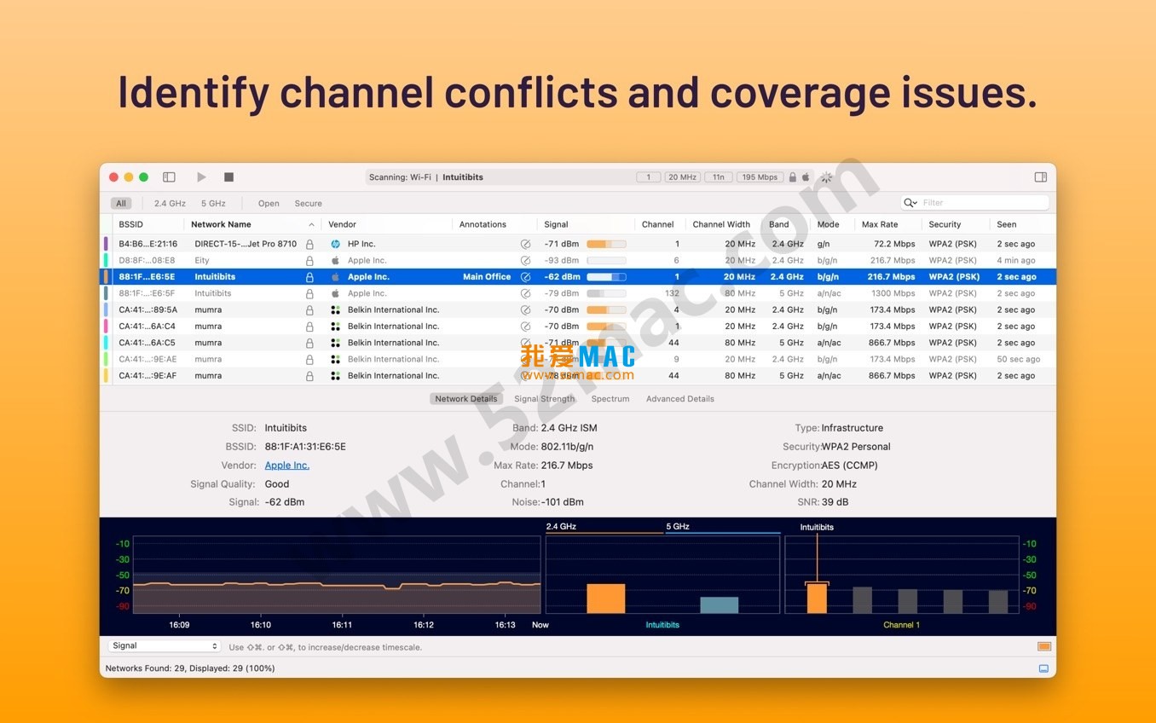Open the filter search options dropdown
This screenshot has width=1156, height=723.
(x=911, y=203)
